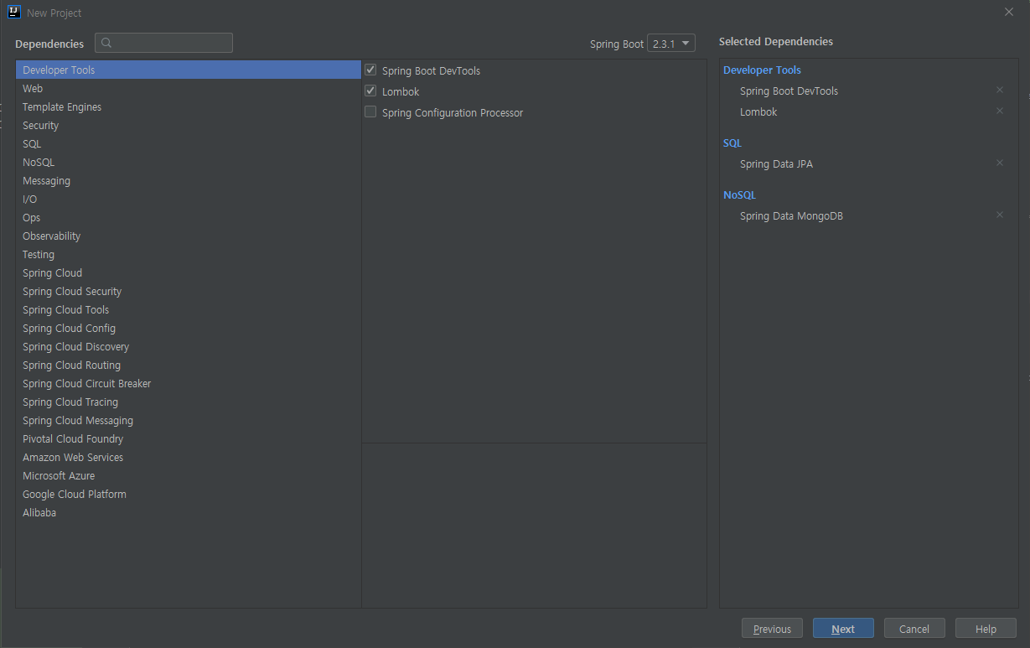The width and height of the screenshot is (1030, 648).
Task: Select Spring Cloud Routing category
Action: (x=189, y=365)
